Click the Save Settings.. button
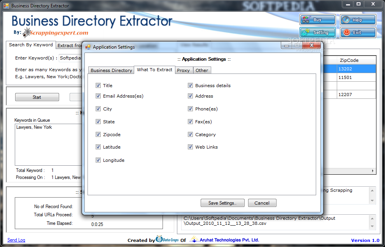 pos(222,203)
